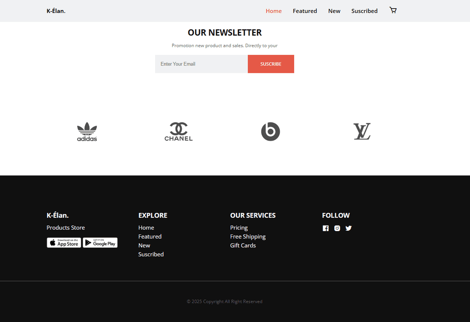Open the shopping cart icon
Screen dimensions: 470x322
[393, 10]
